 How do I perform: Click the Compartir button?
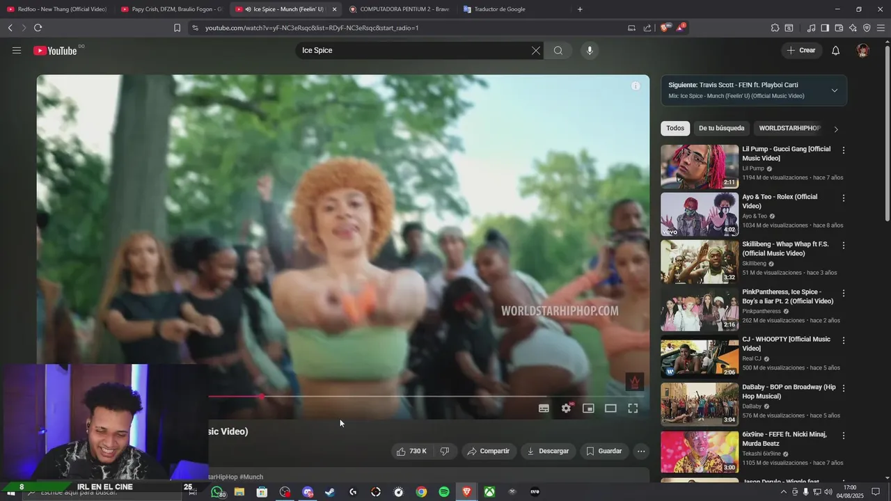(x=489, y=451)
